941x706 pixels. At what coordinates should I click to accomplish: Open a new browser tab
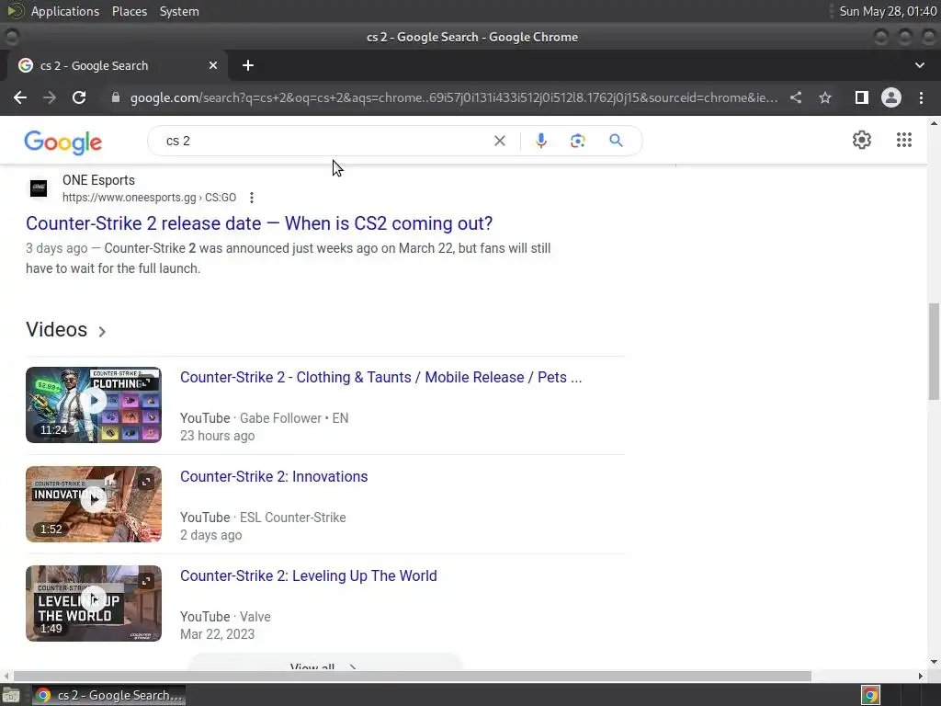point(248,65)
